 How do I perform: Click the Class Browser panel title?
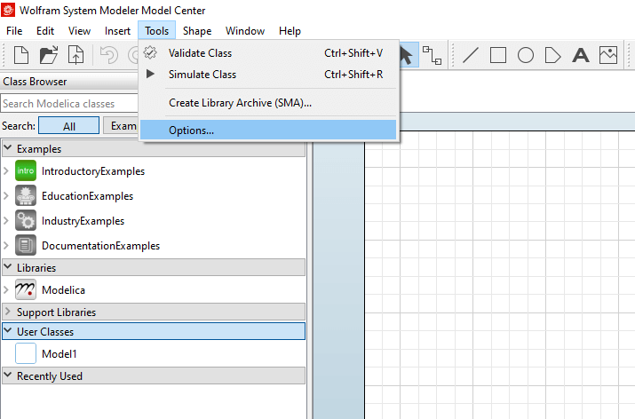[35, 82]
